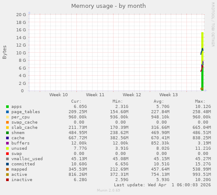Screen dimensions: 217x195
Task: Click the 'inactive' legend label
Action: pos(22,180)
